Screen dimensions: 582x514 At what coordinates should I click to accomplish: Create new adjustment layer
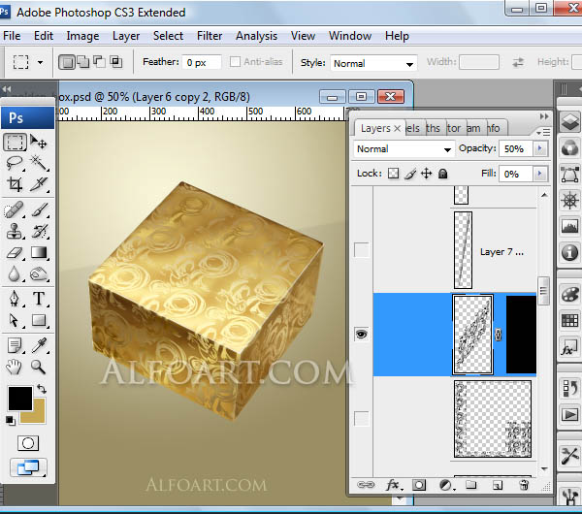pyautogui.click(x=445, y=485)
